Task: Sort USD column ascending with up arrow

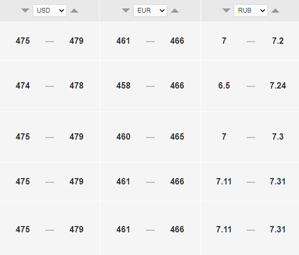Action: [74, 11]
